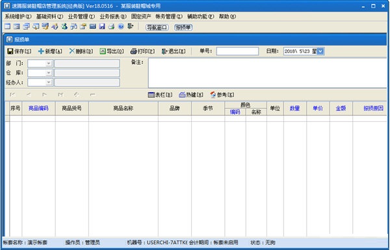Click the cascading windows icon in the top toolbar

26,27
